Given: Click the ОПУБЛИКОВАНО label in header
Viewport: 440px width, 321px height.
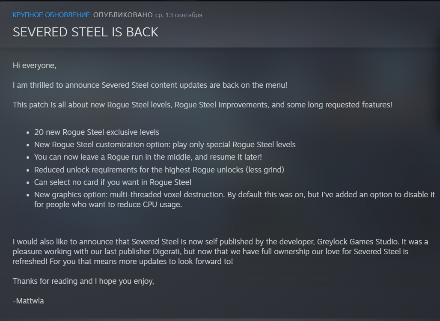Looking at the screenshot, I should [x=123, y=15].
